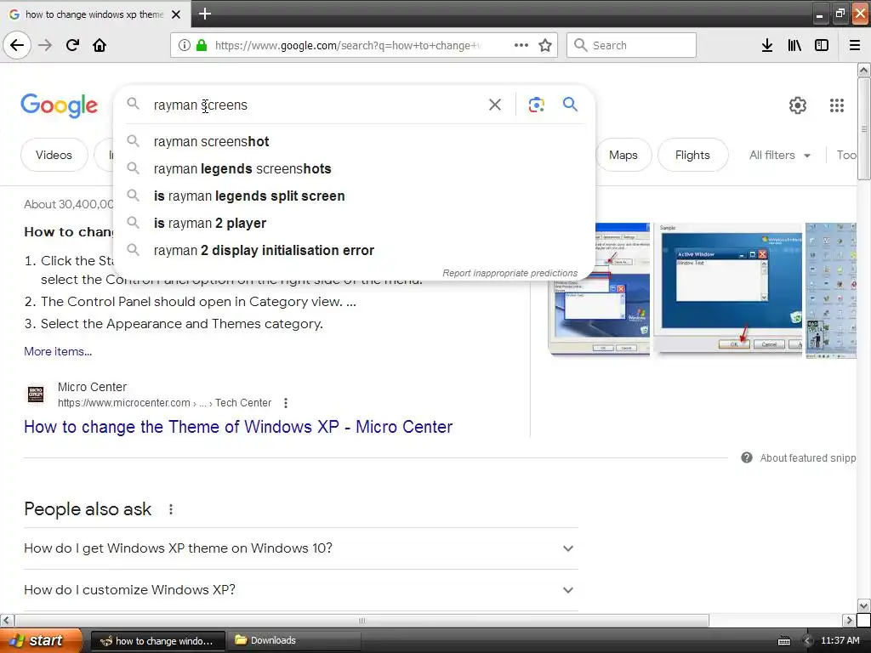The image size is (871, 653).
Task: Close the 'how to change windows xp theme' tab
Action: pos(176,14)
